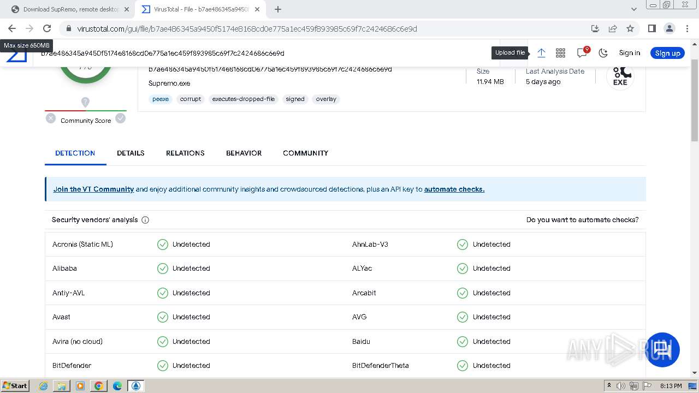The width and height of the screenshot is (699, 393).
Task: Open Internet Explorer from the taskbar
Action: tap(43, 385)
